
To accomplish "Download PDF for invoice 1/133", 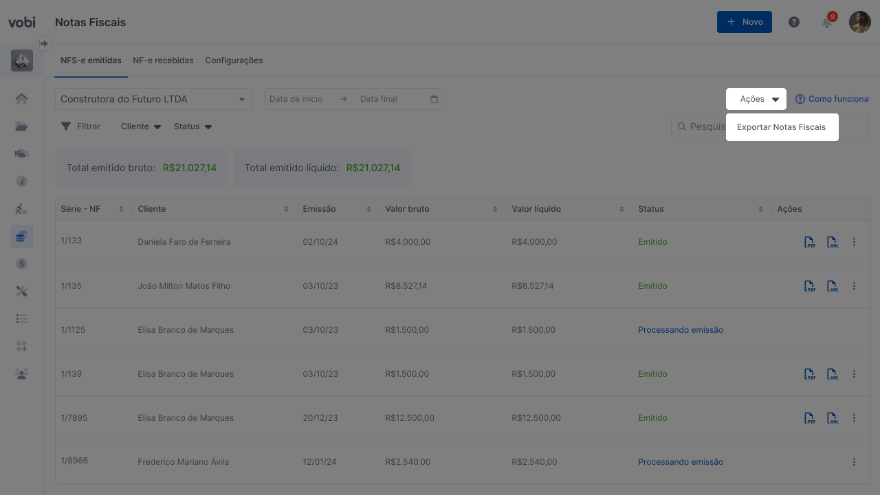I will point(810,242).
